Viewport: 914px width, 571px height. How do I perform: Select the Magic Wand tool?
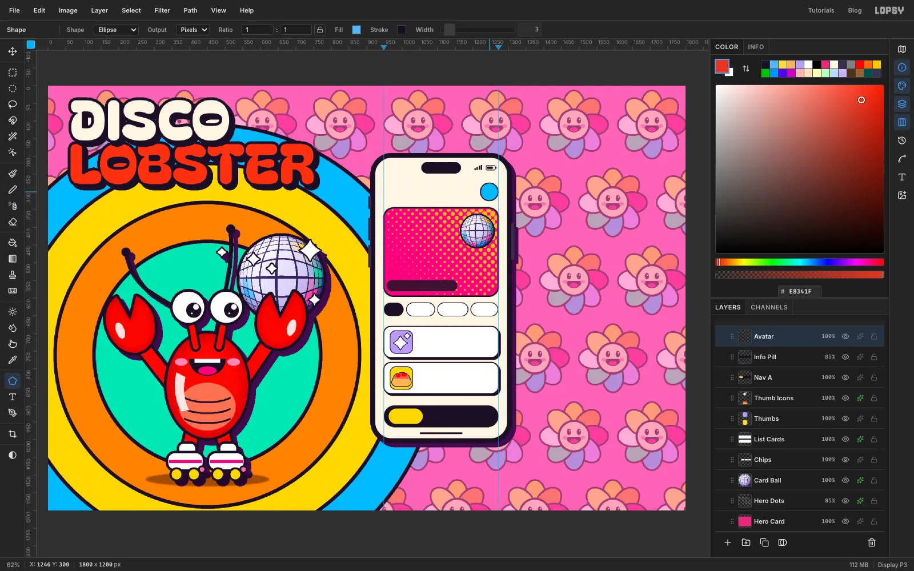click(x=13, y=136)
